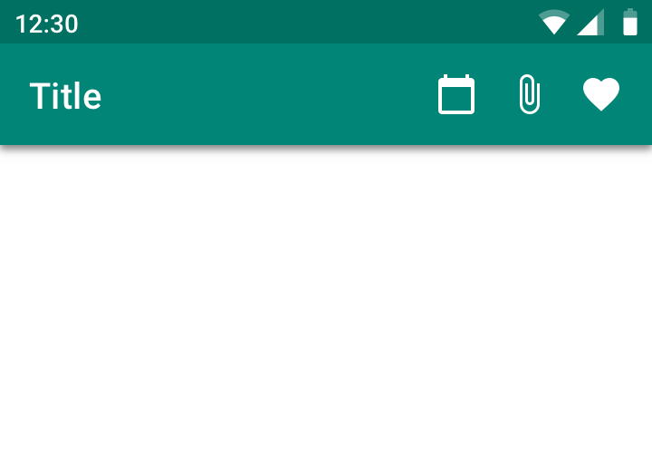Viewport: 652px width, 464px height.
Task: Mark as favorite with heart icon
Action: point(601,94)
